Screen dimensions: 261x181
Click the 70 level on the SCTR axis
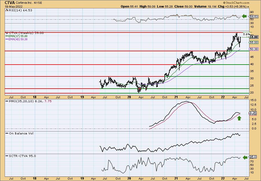point(252,161)
